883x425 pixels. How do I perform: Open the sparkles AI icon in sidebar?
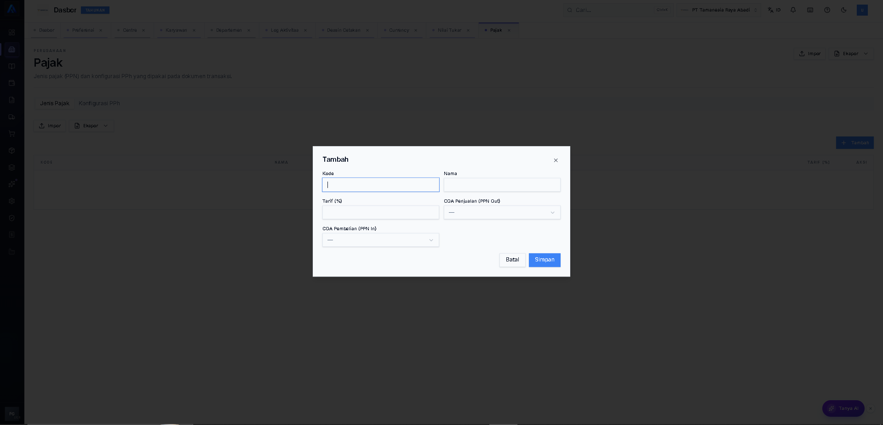point(12,184)
